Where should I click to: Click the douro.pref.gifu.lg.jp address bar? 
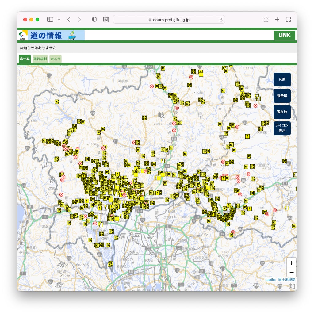click(x=169, y=20)
